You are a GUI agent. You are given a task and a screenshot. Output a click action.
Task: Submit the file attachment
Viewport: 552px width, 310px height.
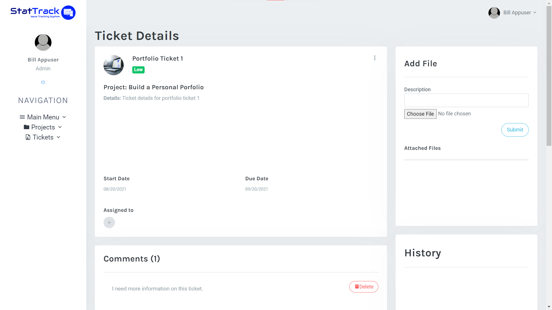515,130
